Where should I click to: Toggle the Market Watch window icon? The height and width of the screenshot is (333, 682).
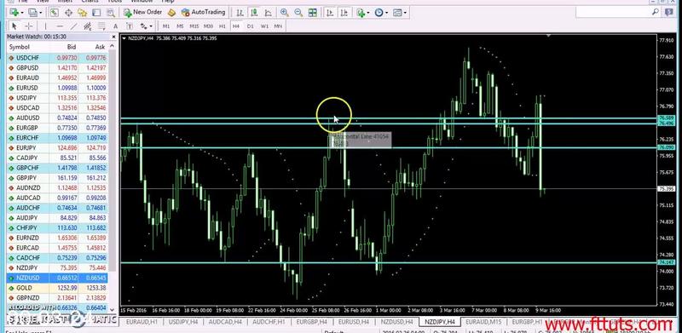55,12
